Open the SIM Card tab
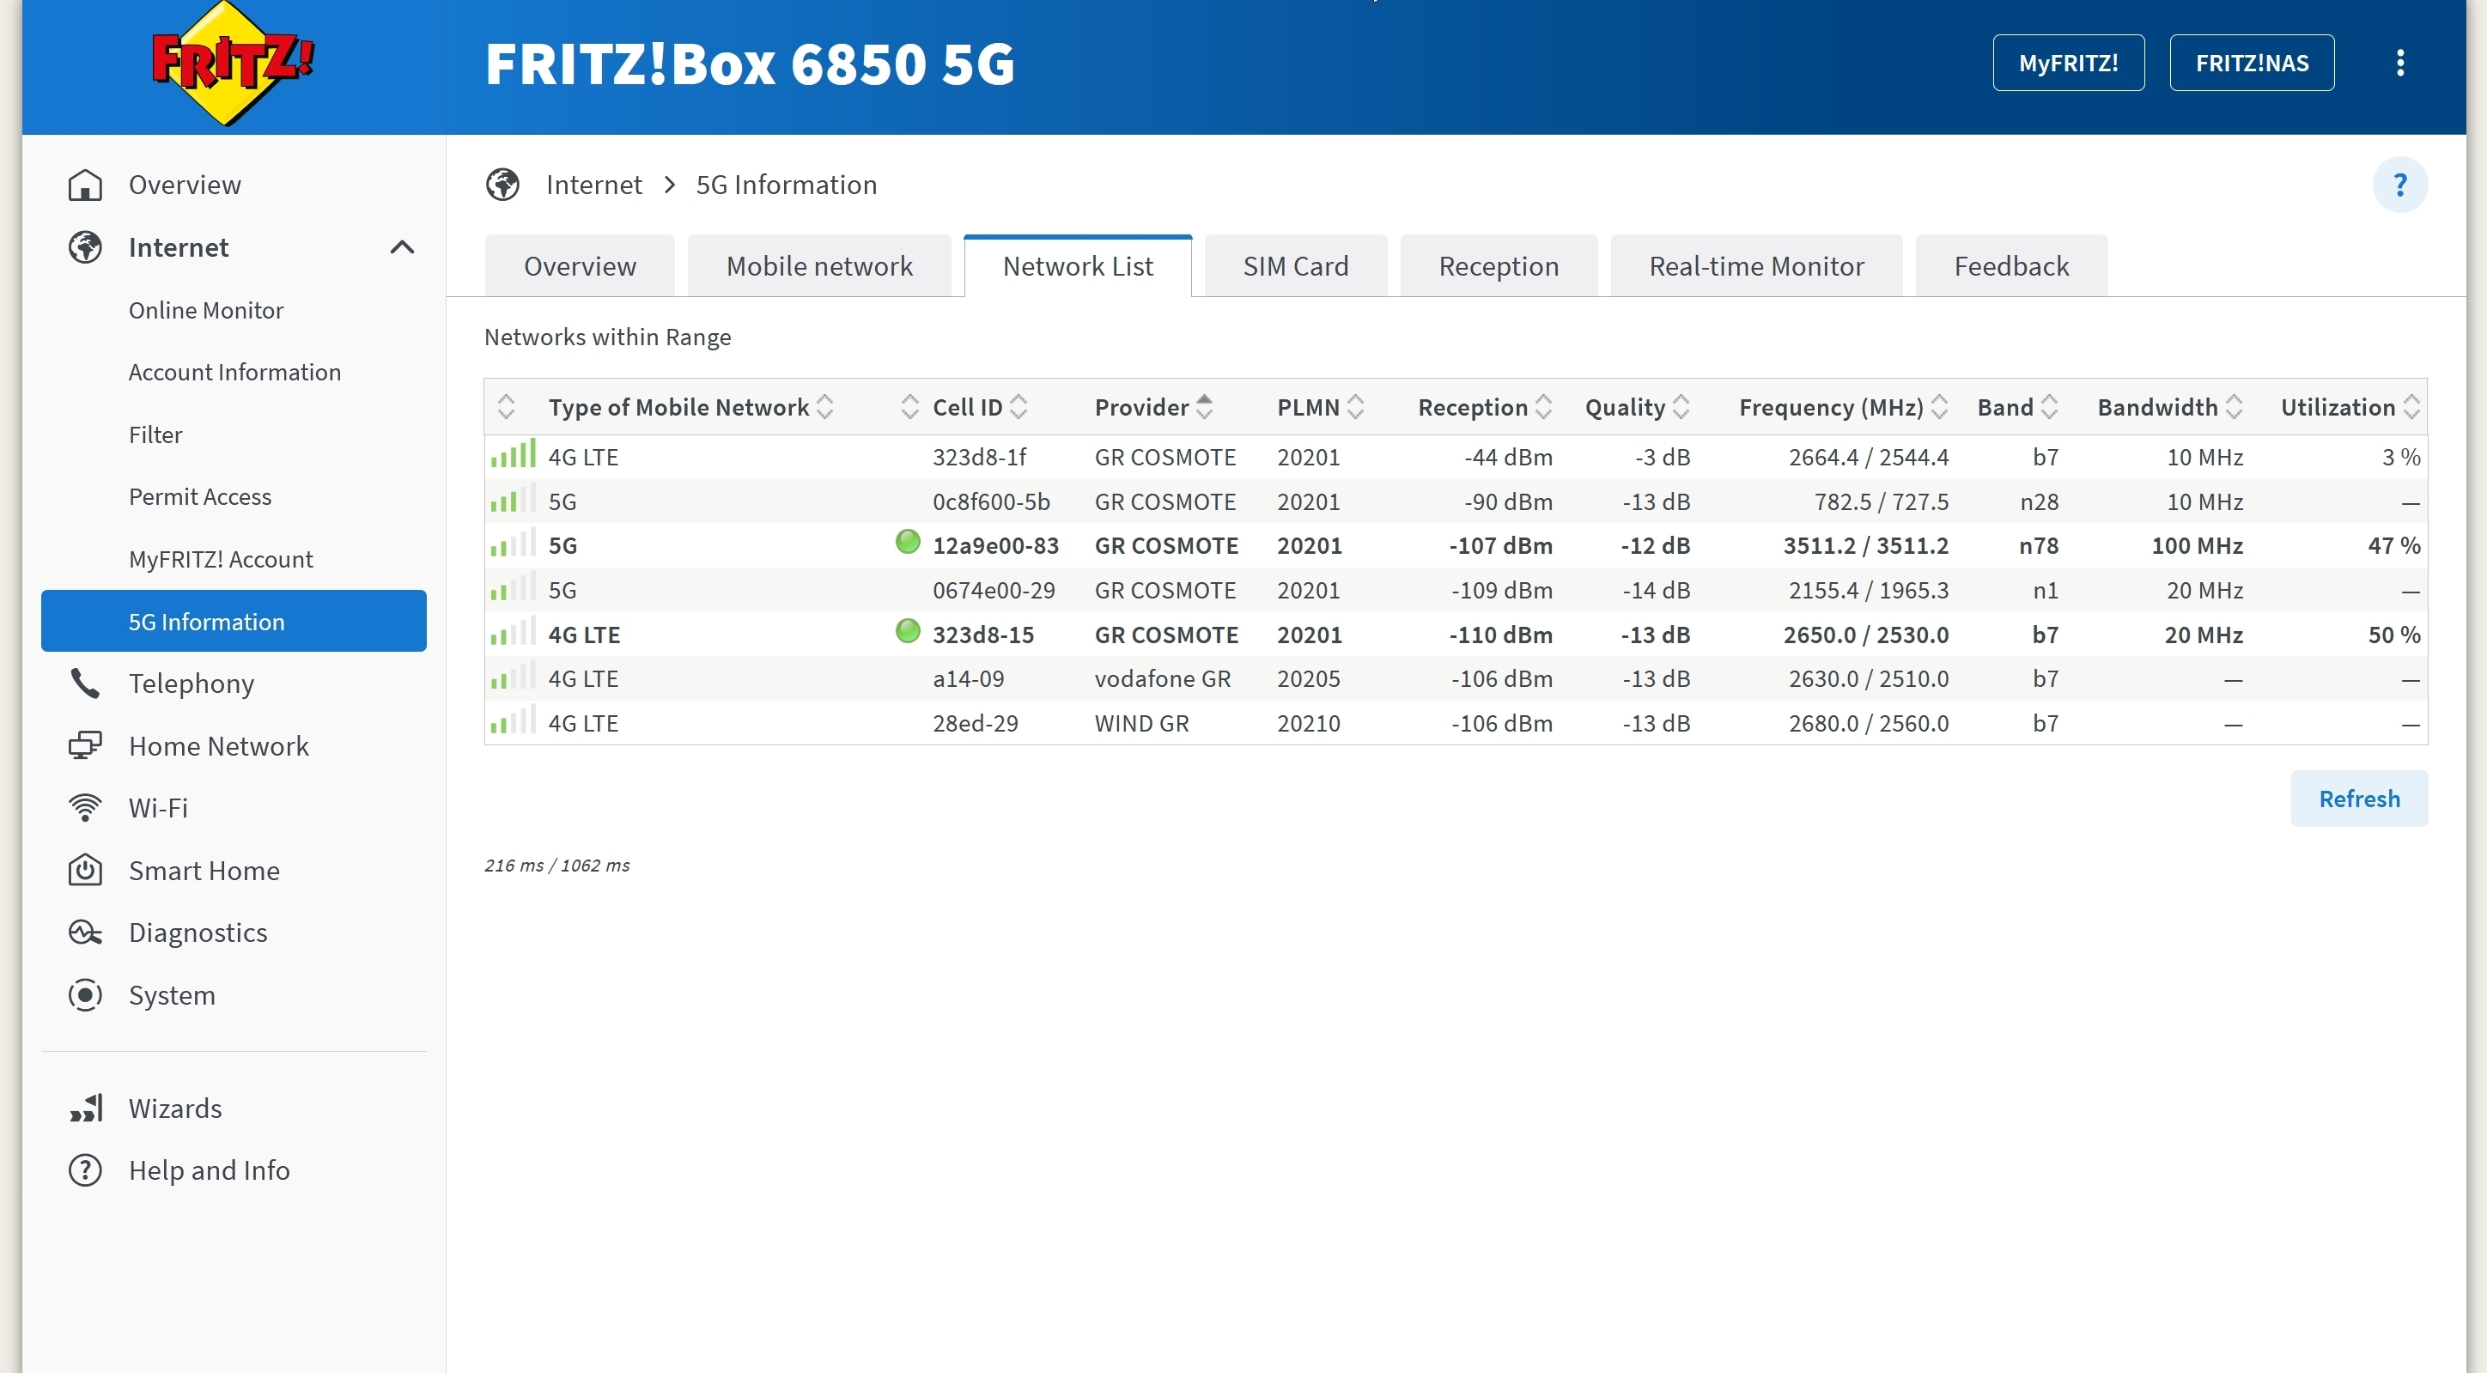The height and width of the screenshot is (1373, 2487). click(1296, 265)
